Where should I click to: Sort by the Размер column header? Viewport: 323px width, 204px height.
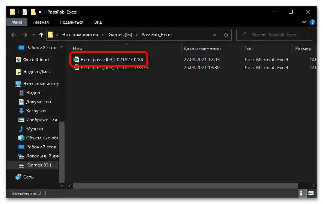(x=303, y=48)
